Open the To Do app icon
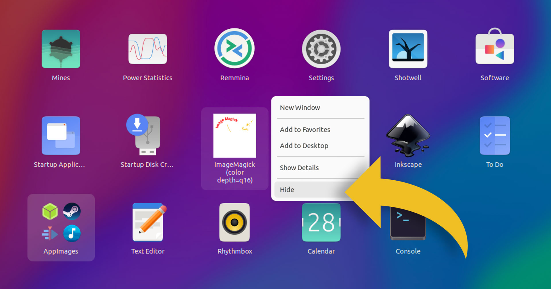Image resolution: width=551 pixels, height=289 pixels. click(x=495, y=136)
